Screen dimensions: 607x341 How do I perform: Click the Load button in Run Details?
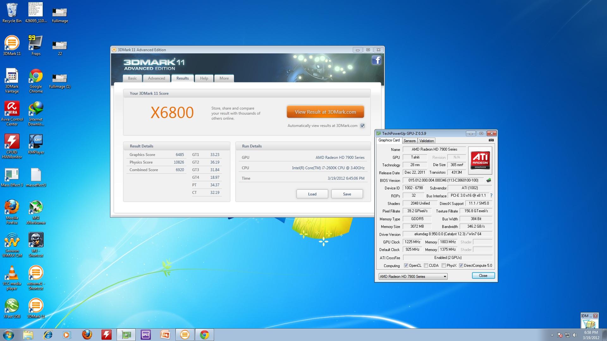312,194
